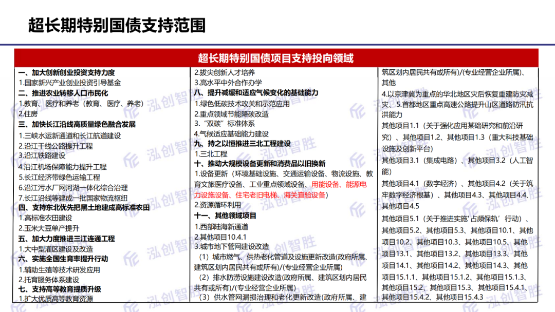This screenshot has width=555, height=312.
Task: Select line 3."双碳"标准体系
Action: point(225,124)
